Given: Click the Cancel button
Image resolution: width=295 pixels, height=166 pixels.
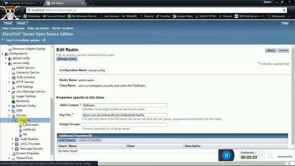Looking at the screenshot, I should 283,50.
